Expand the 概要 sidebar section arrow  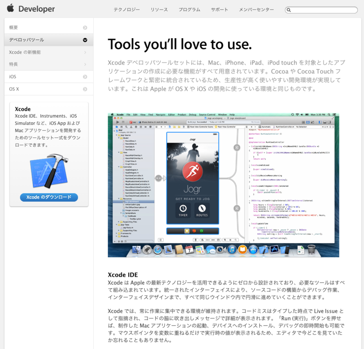(85, 28)
